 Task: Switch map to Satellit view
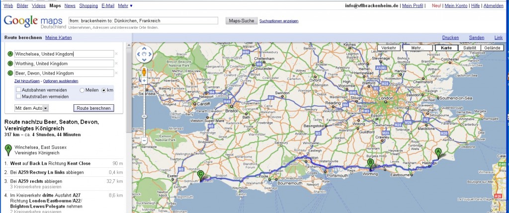tap(469, 48)
